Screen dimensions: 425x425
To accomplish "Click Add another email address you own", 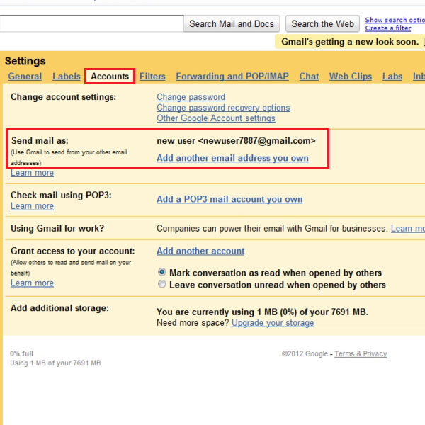I will point(232,158).
